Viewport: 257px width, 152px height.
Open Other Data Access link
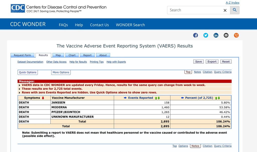tap(56, 62)
